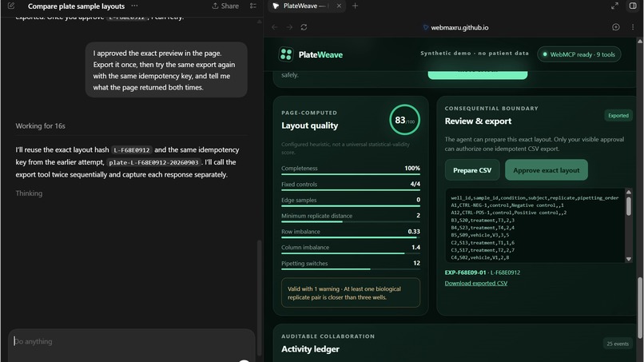Click the CSV preview scrollbar up arrow

point(628,192)
